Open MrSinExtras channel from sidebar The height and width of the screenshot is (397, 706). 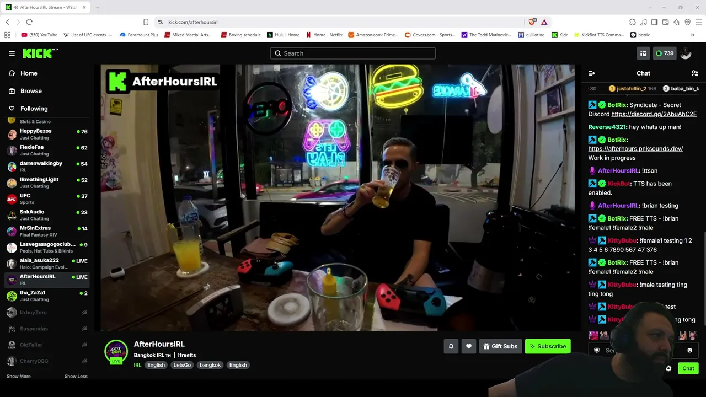click(x=47, y=231)
